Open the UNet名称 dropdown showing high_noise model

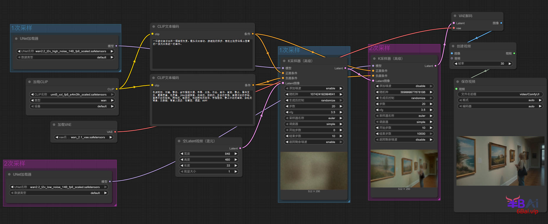tap(65, 51)
